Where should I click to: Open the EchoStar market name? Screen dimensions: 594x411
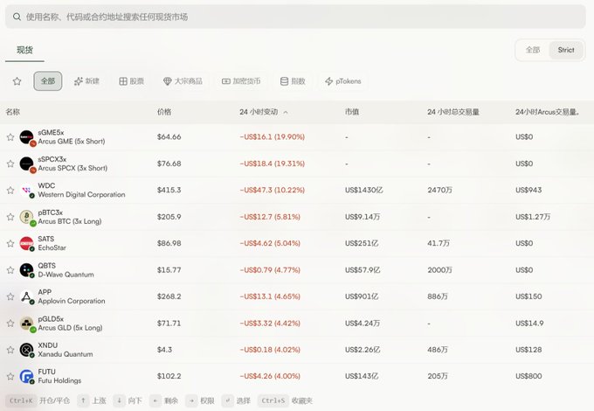pos(52,248)
